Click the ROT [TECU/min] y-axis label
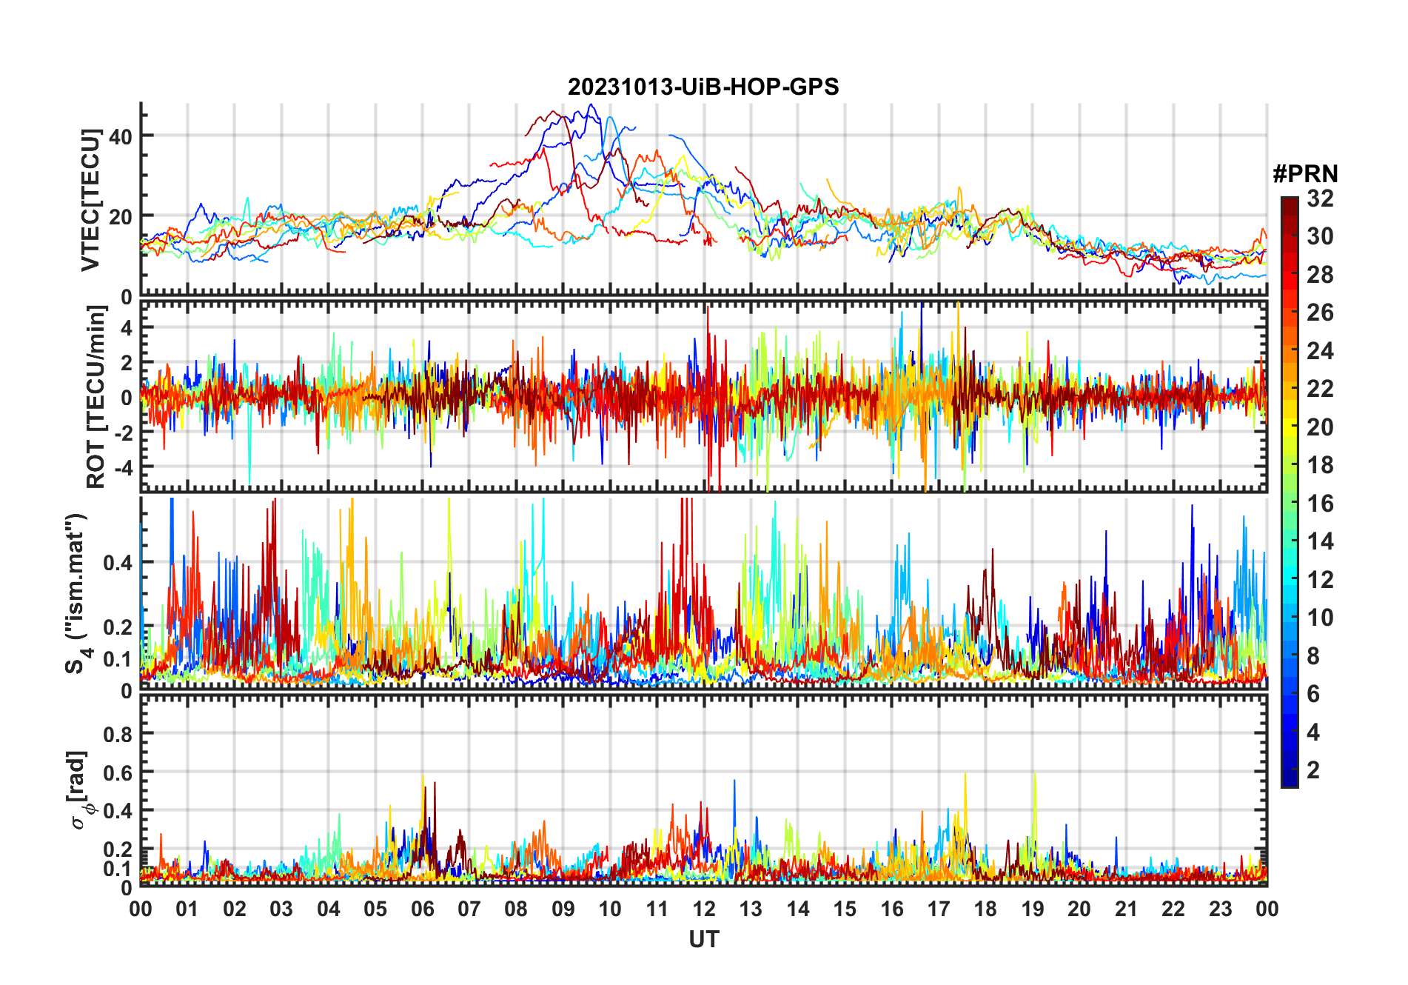The height and width of the screenshot is (985, 1408). coord(95,397)
